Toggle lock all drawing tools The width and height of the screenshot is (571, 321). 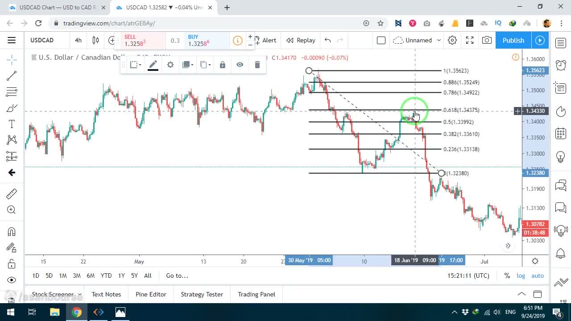pyautogui.click(x=12, y=263)
